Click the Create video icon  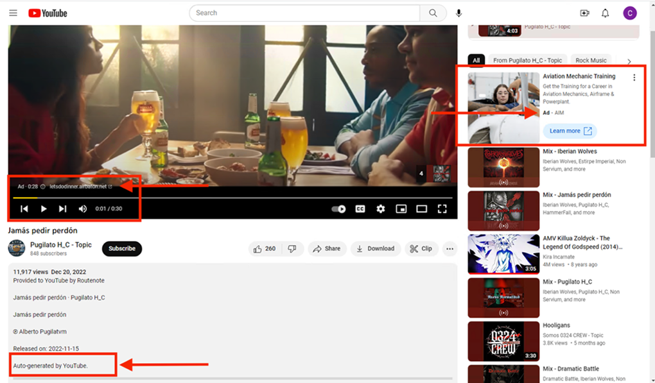(x=584, y=13)
